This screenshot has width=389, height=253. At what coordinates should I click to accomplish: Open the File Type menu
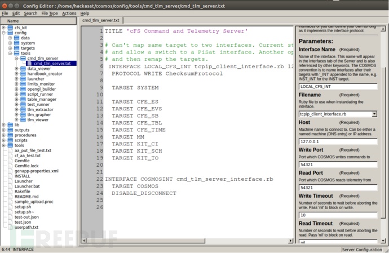pyautogui.click(x=49, y=13)
